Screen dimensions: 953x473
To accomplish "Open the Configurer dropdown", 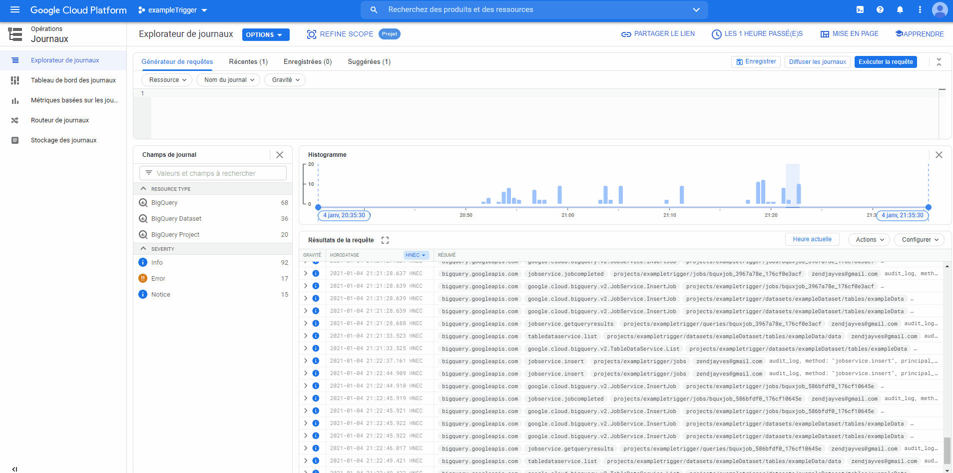I will point(920,240).
